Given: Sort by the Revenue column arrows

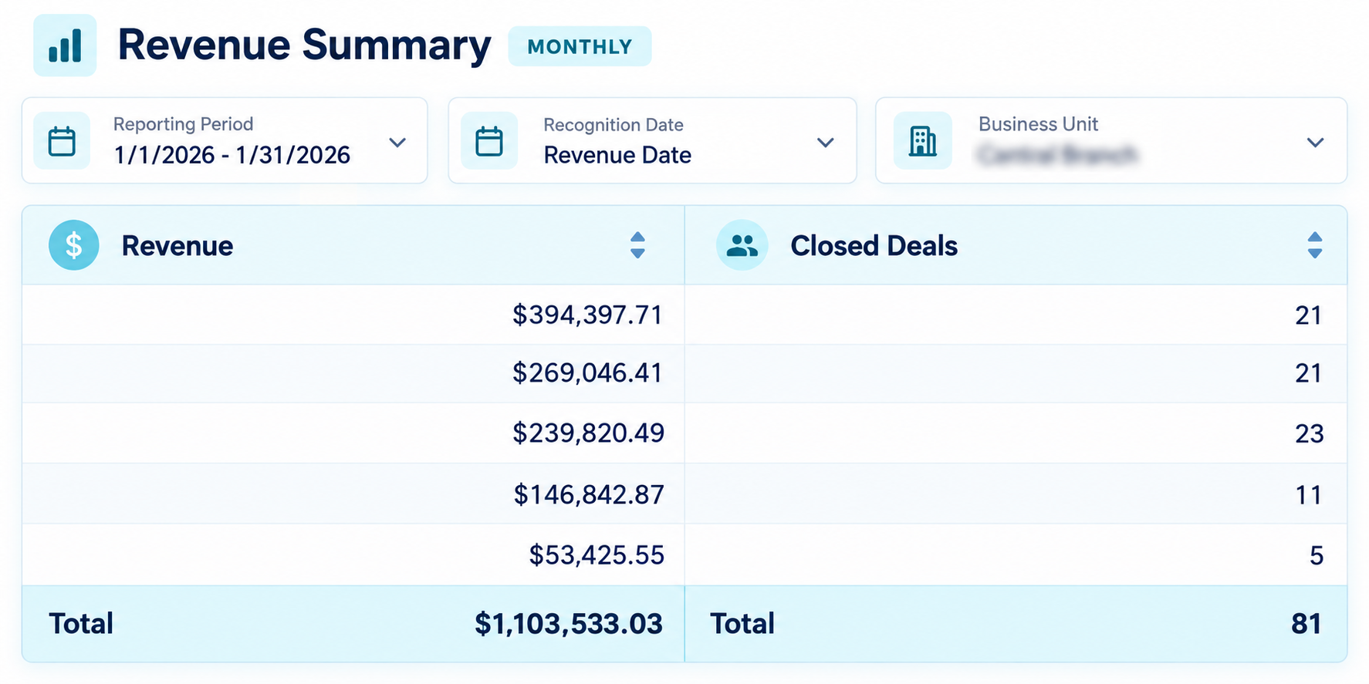Looking at the screenshot, I should coord(637,245).
